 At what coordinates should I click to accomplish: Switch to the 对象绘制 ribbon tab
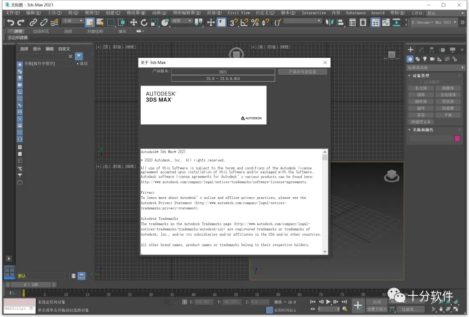click(95, 31)
